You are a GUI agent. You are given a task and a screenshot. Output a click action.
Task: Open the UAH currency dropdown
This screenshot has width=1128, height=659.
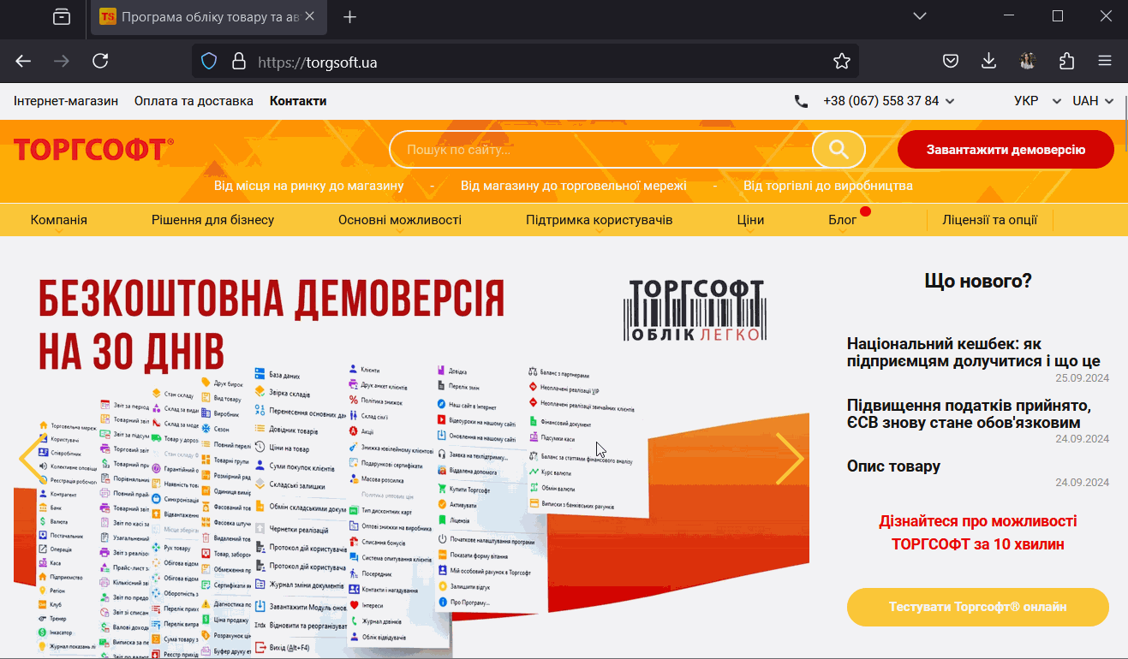1089,100
